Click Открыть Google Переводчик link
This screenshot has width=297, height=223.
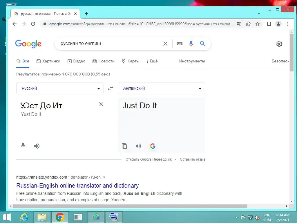tap(148, 159)
